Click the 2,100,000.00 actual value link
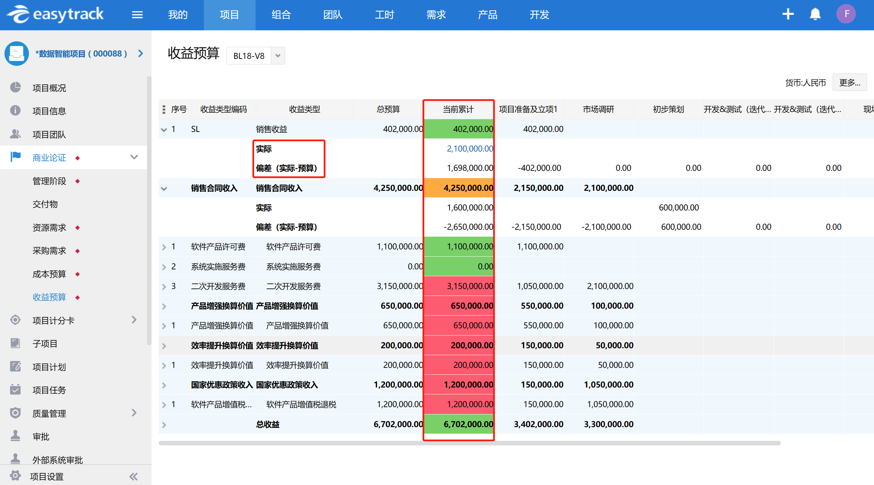Screen dimensions: 874x485 [x=470, y=148]
